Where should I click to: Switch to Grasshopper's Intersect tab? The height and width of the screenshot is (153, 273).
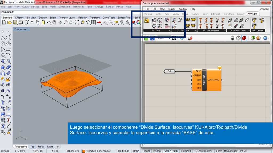(x=215, y=14)
